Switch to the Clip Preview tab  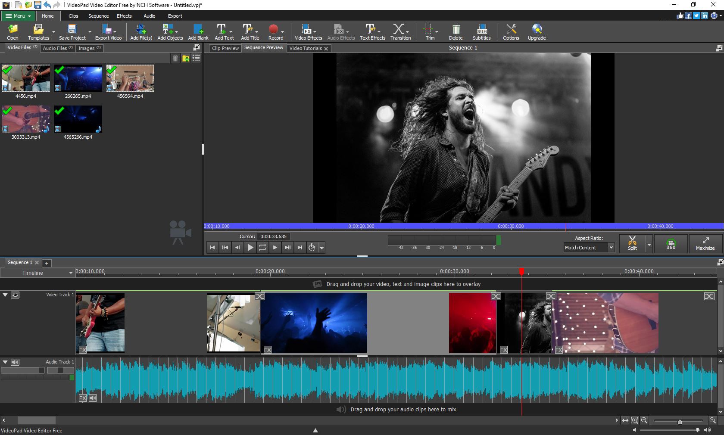click(x=225, y=48)
